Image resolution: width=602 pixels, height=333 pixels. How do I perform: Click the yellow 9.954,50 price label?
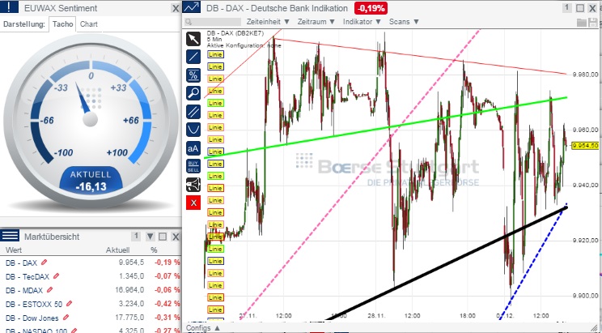click(586, 145)
